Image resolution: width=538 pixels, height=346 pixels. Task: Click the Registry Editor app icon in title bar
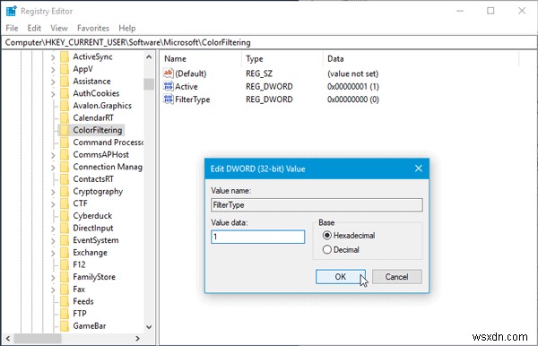11,11
